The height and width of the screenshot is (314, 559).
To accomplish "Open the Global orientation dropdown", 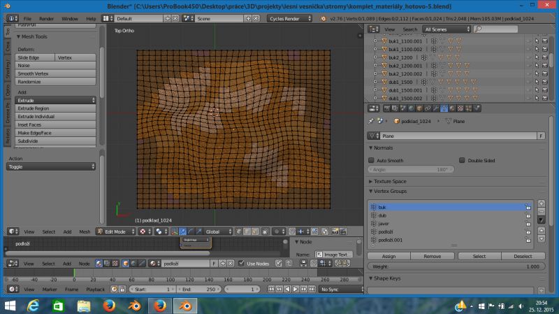I will [218, 231].
